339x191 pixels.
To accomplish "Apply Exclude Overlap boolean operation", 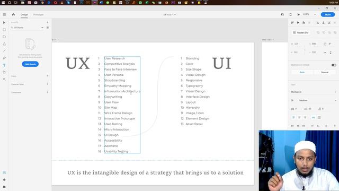I will (335, 32).
